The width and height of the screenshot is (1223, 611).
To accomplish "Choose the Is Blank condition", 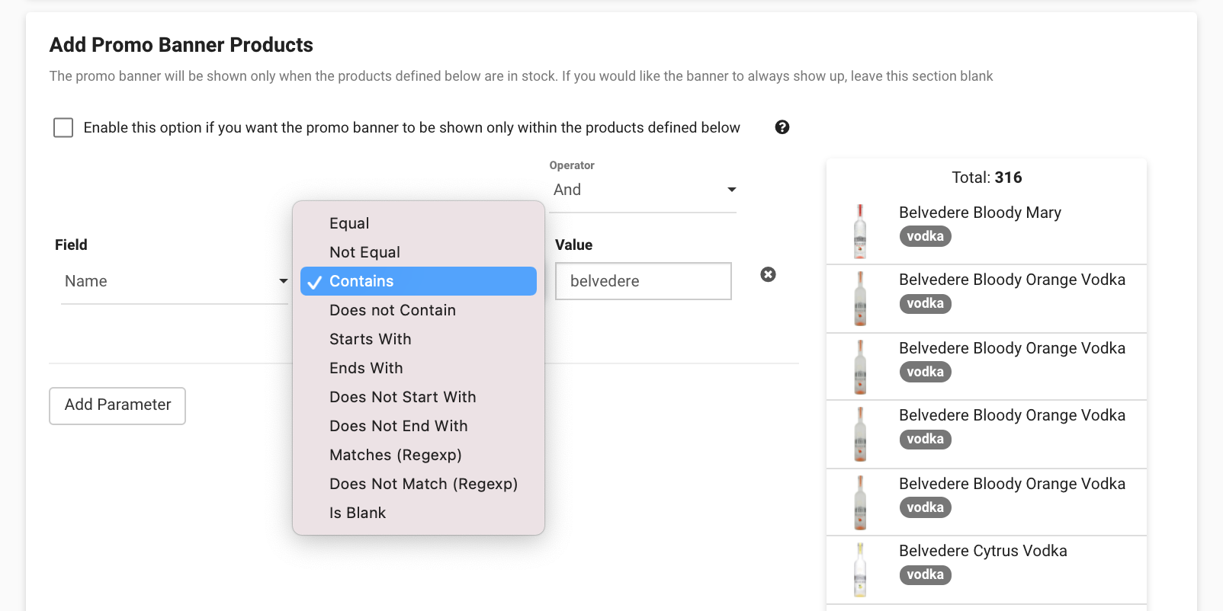I will [x=419, y=513].
